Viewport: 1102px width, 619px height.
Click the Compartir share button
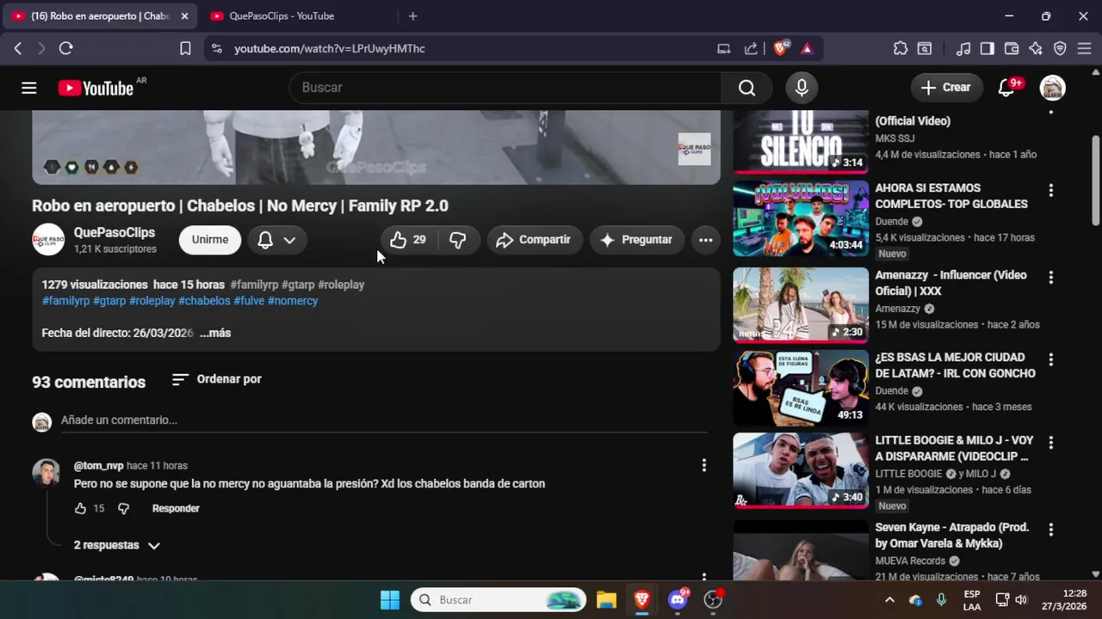[x=535, y=240]
